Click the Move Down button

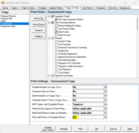pos(39,24)
